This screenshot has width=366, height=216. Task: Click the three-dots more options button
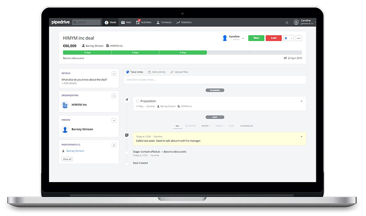pos(299,38)
